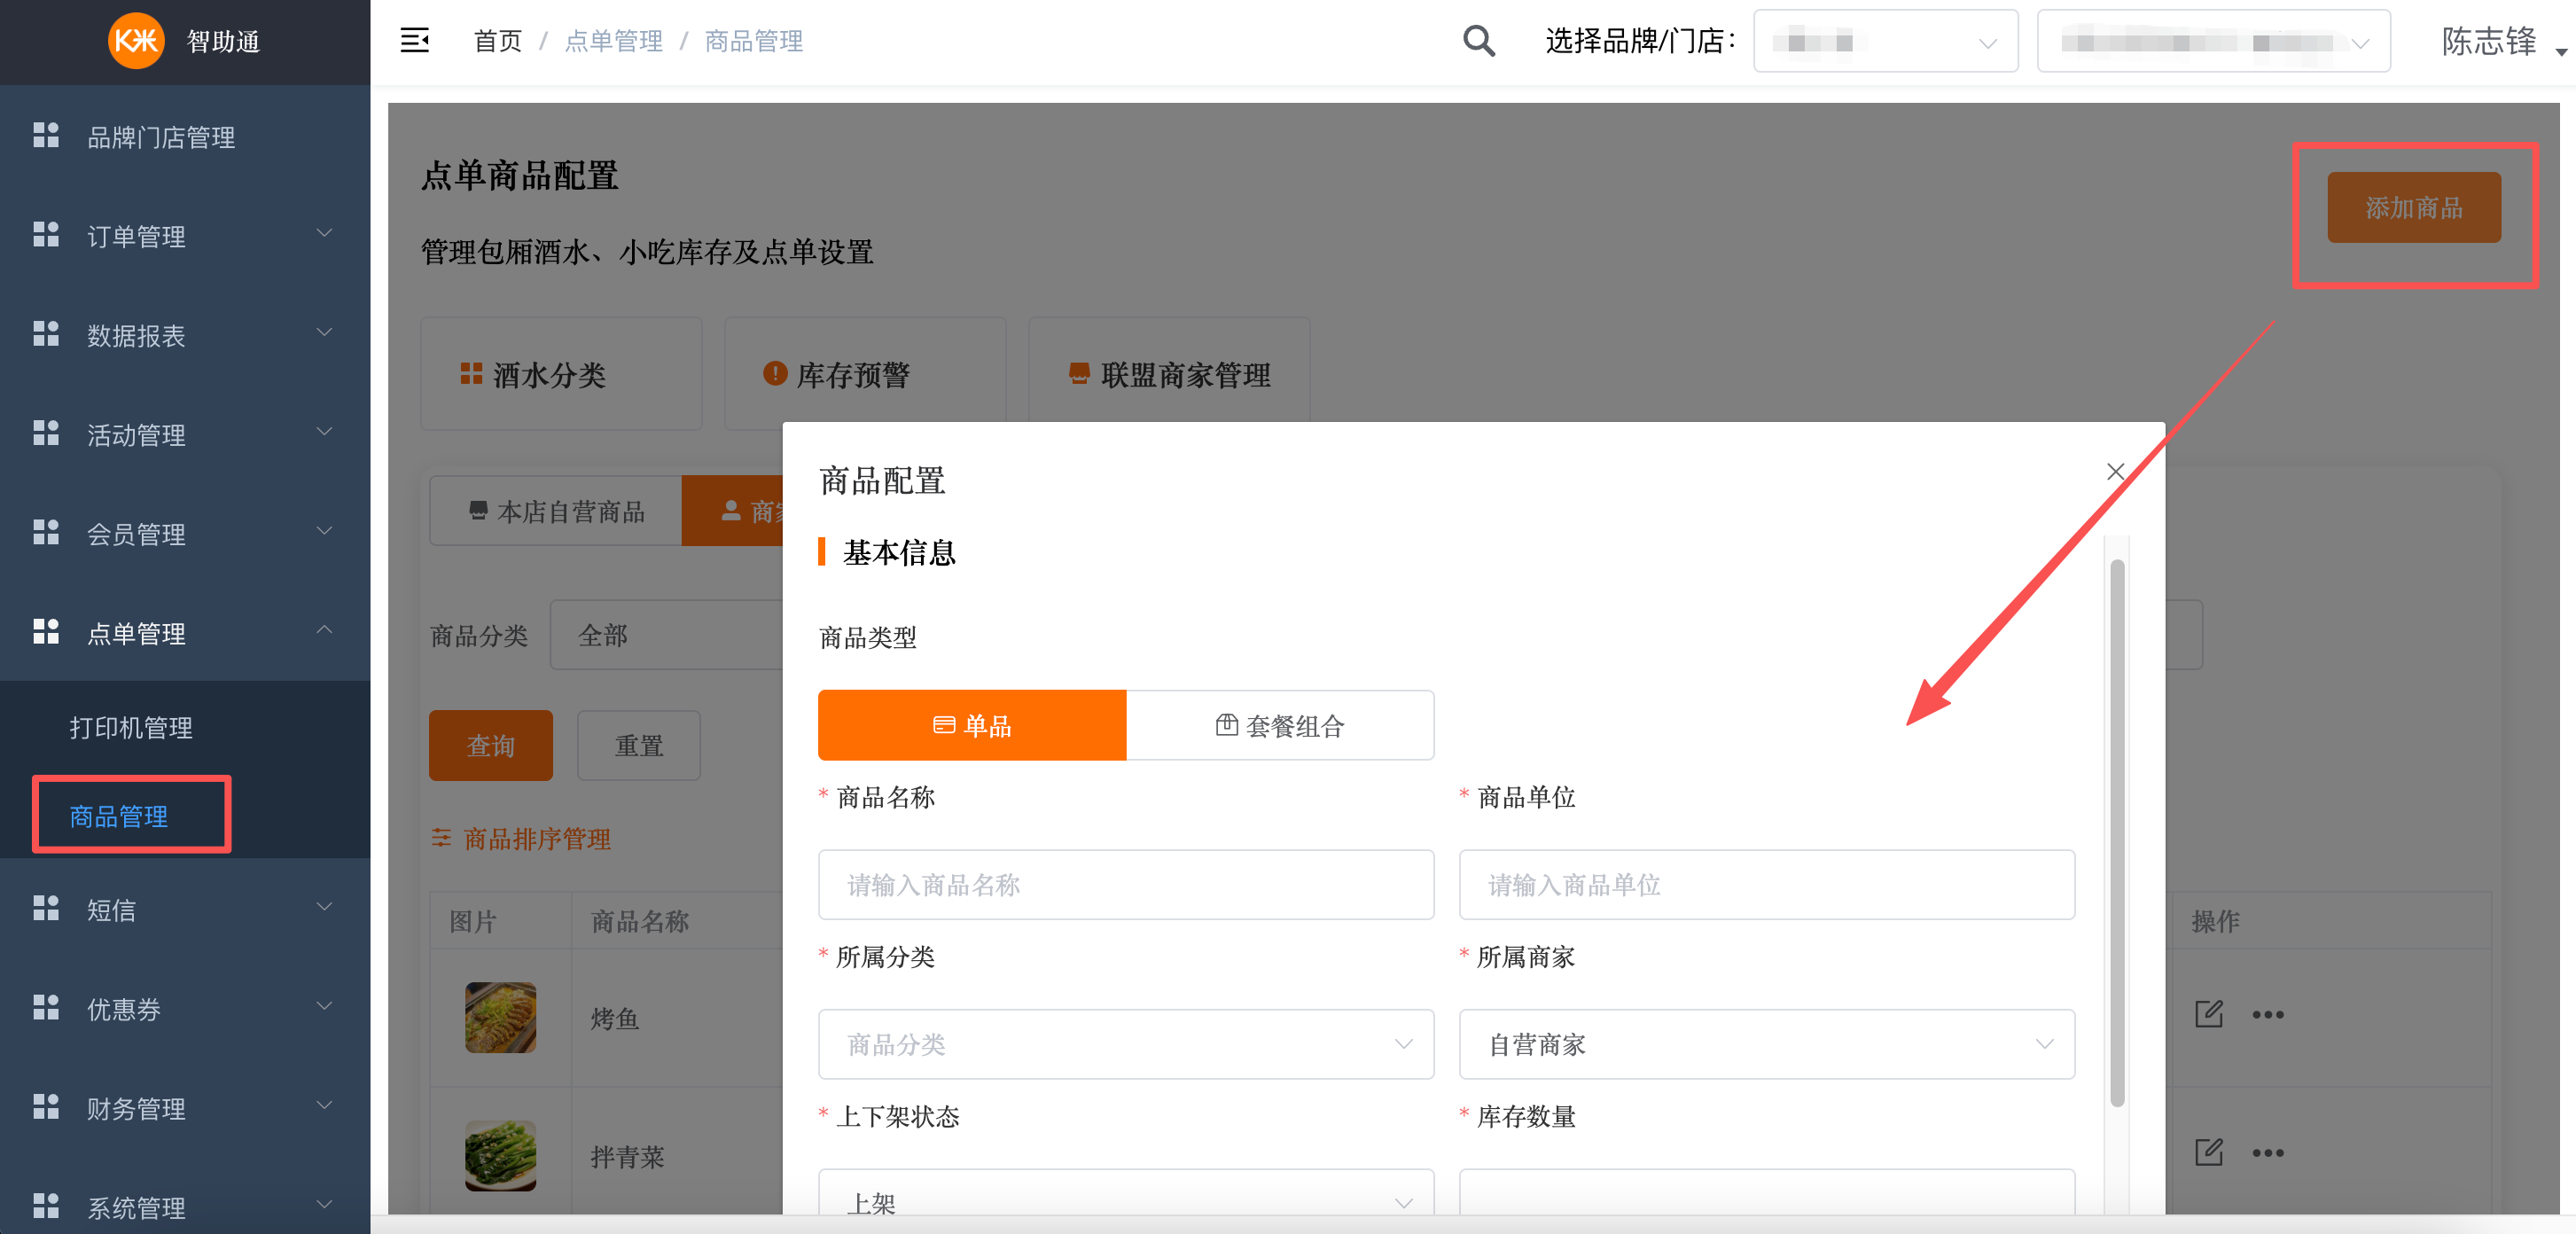Open 上下架状态 dropdown

1126,1193
